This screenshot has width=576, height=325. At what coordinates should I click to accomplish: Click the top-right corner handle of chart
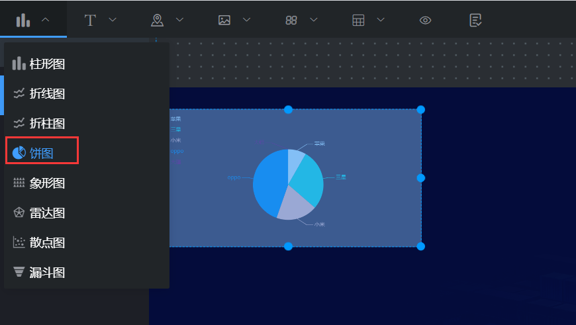pos(421,109)
